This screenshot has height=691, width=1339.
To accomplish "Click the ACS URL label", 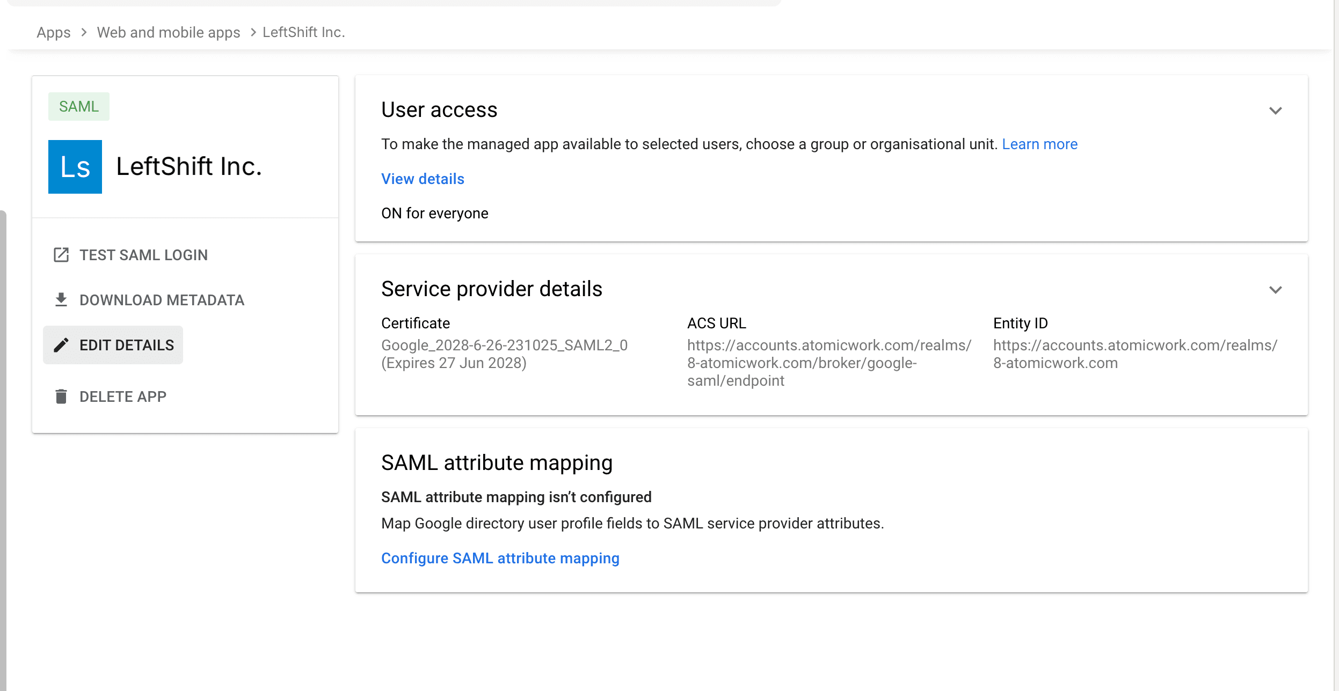I will [717, 324].
